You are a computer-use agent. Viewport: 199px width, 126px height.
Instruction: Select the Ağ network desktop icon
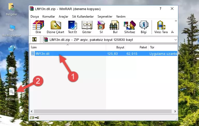12,52
